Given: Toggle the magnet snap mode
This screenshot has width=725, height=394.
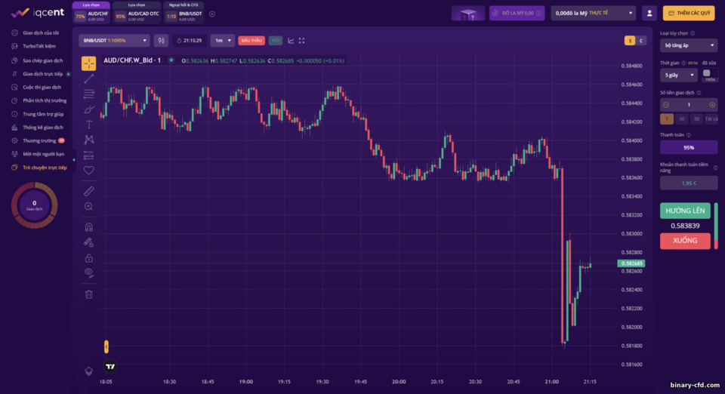Looking at the screenshot, I should 89,226.
